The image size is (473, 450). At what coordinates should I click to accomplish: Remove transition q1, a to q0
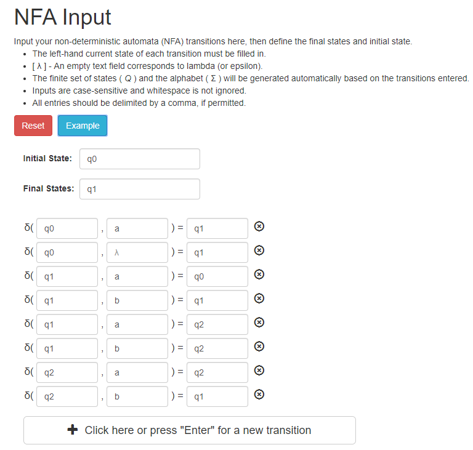pyautogui.click(x=259, y=275)
